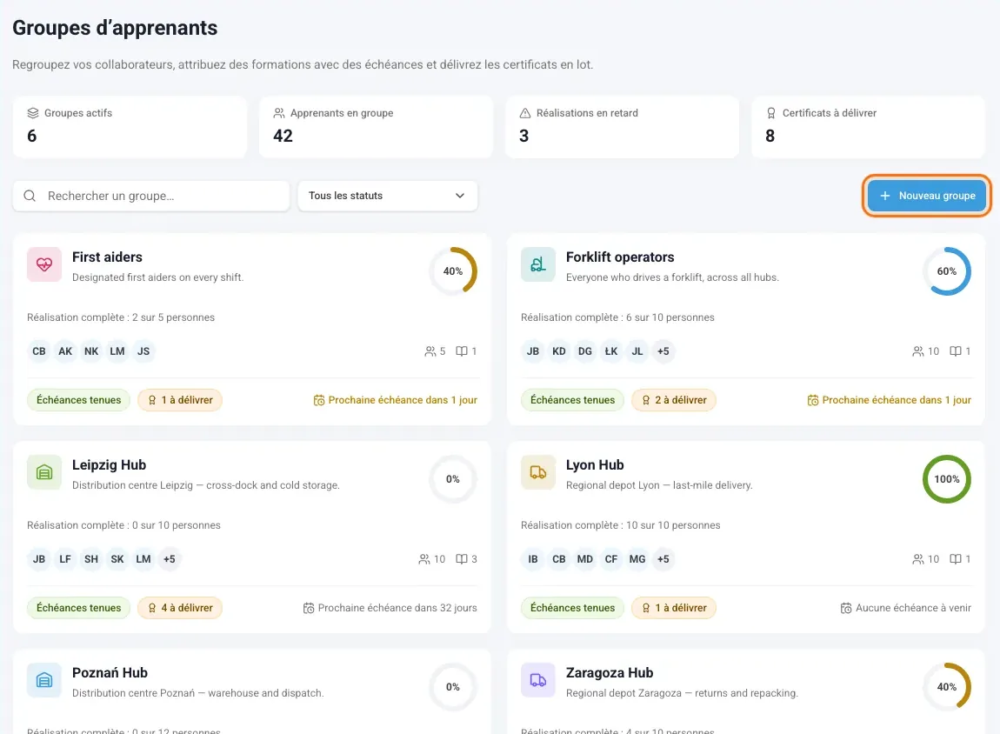Click the Lyon Hub courses book icon
Screen dimensions: 1000x734
tap(956, 559)
